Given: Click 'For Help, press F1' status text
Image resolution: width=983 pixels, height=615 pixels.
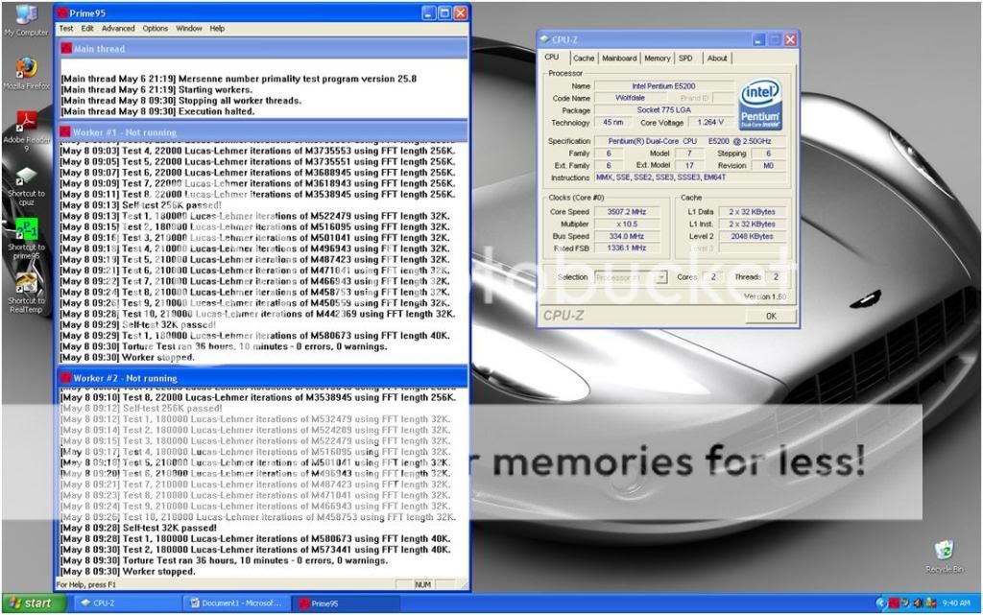Looking at the screenshot, I should [85, 584].
